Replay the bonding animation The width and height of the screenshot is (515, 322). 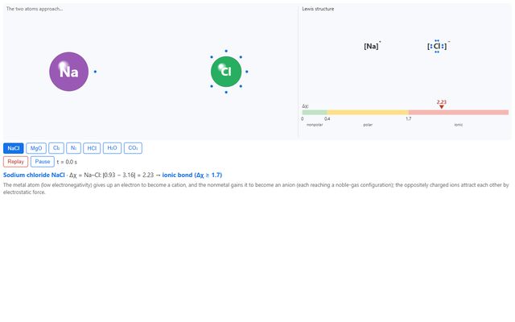(x=16, y=162)
